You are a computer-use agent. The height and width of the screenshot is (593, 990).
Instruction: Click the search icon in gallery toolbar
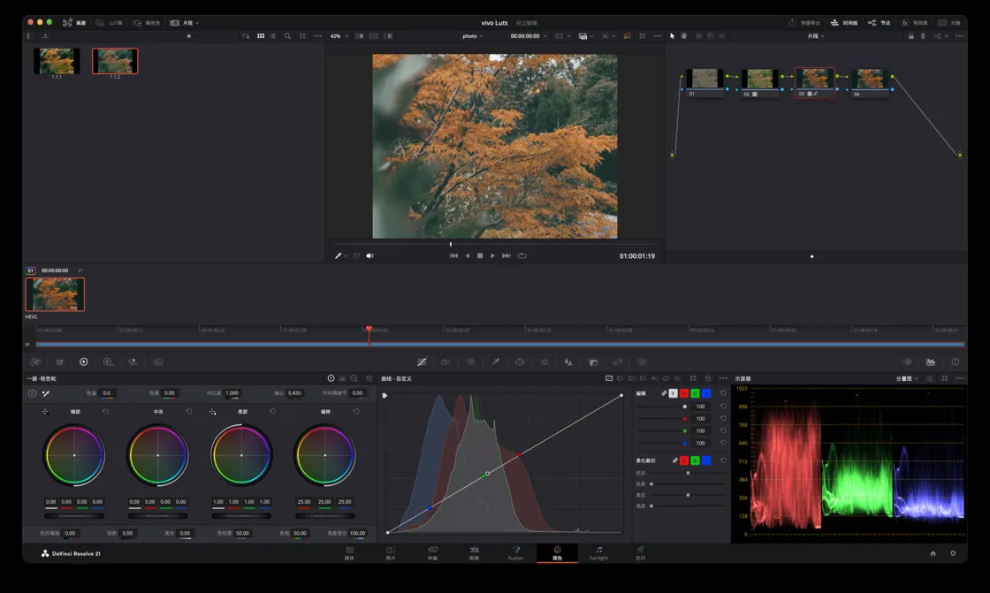[x=287, y=36]
